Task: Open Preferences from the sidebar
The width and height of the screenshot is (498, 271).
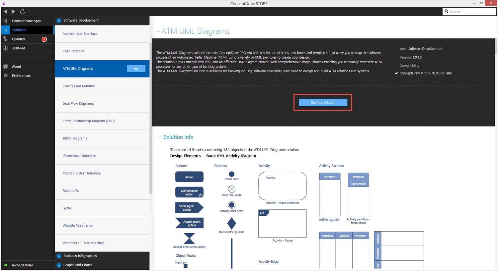Action: point(28,76)
